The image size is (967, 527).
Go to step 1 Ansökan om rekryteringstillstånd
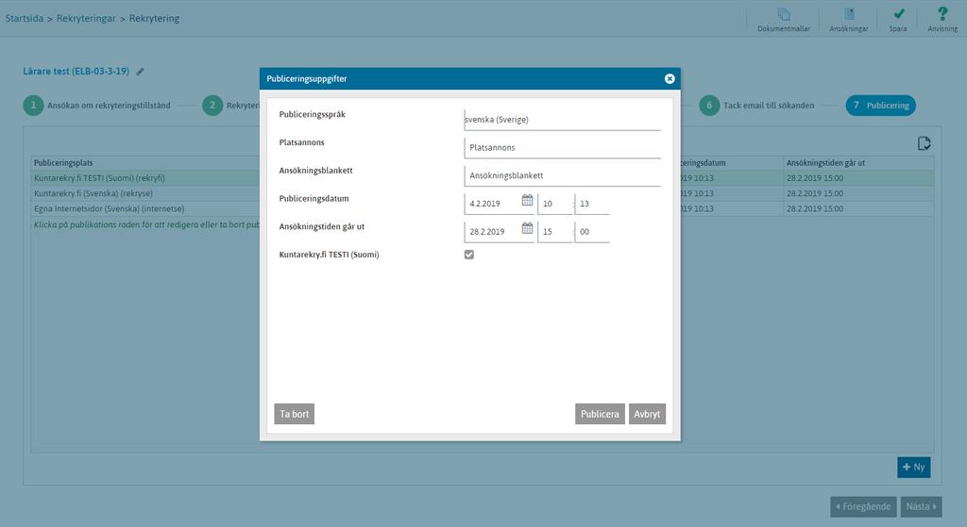pos(97,106)
